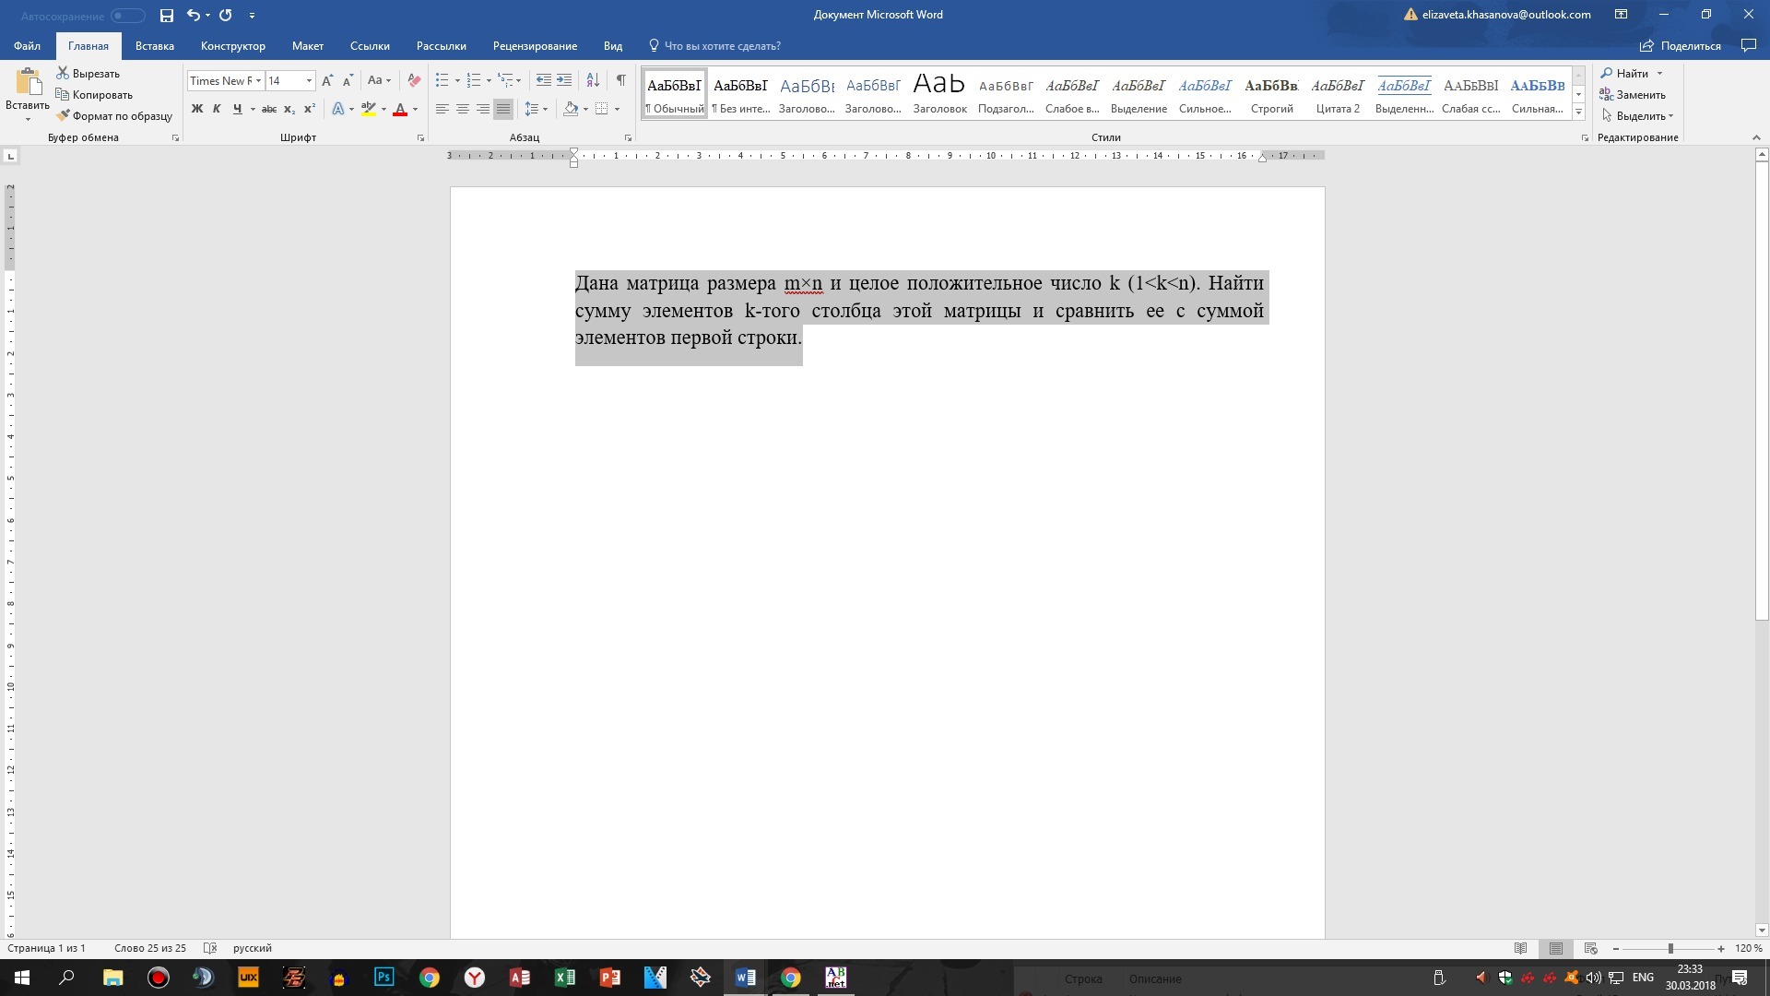Viewport: 1770px width, 996px height.
Task: Open the Вставка ribbon tab
Action: click(x=154, y=46)
